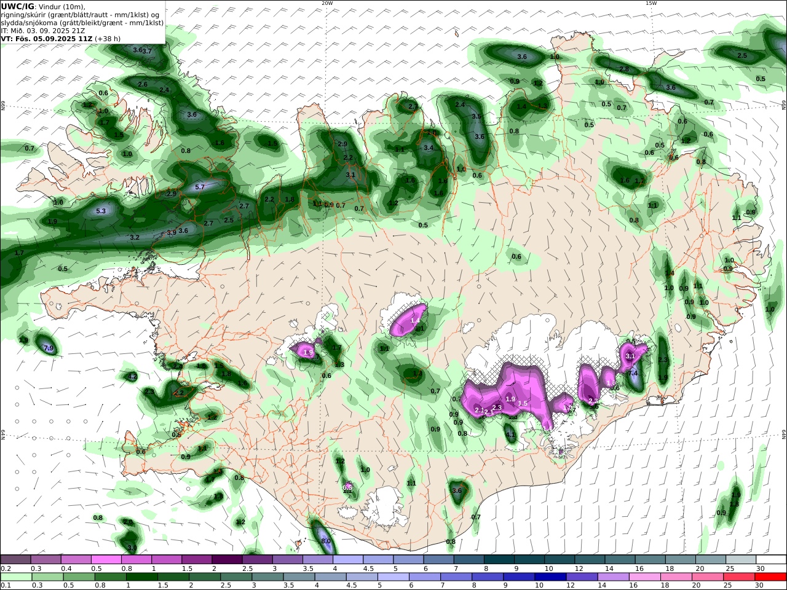Screen dimensions: 787x590
Task: Click the 5.3 rain value over the western sea
Action: [x=101, y=211]
